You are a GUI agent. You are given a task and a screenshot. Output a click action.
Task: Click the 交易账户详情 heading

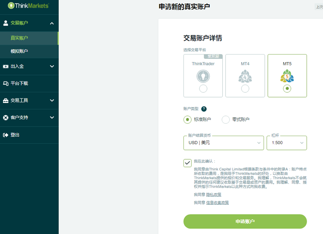click(x=203, y=38)
